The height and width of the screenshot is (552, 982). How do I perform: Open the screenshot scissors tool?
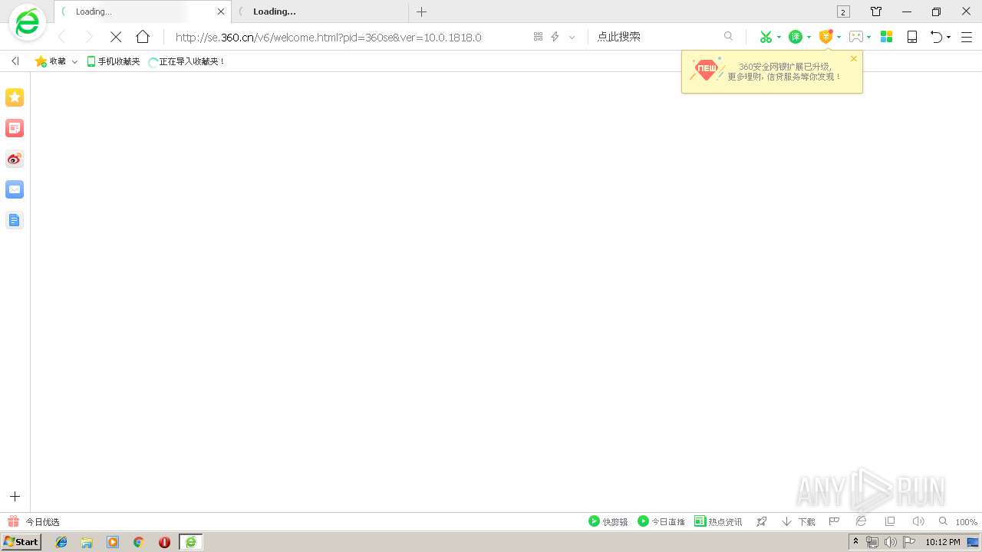coord(765,37)
